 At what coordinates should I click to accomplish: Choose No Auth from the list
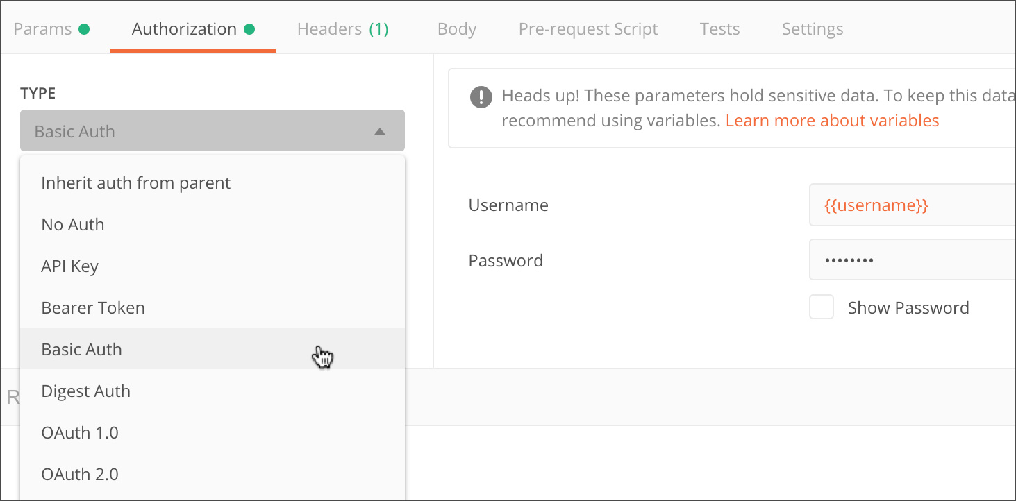click(72, 224)
